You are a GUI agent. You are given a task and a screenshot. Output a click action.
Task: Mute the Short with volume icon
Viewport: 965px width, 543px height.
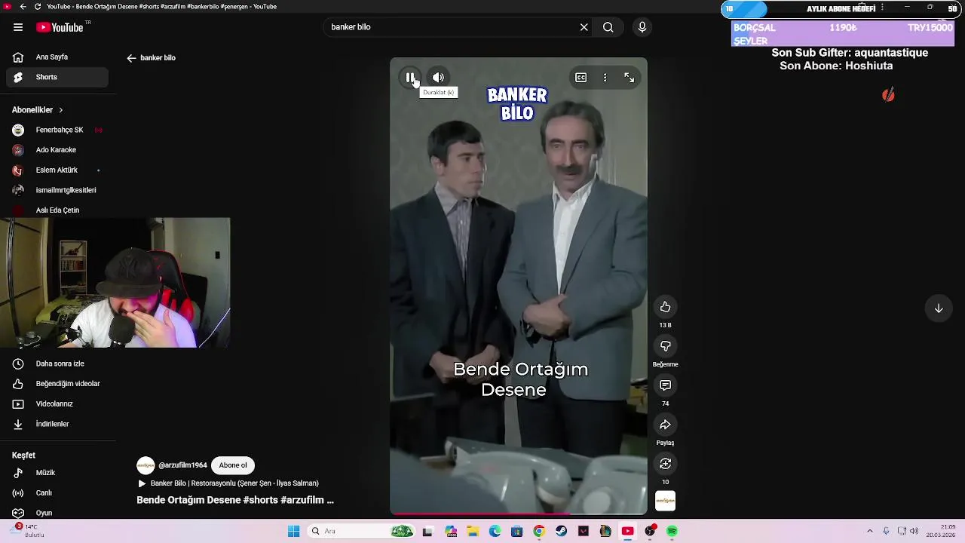coord(438,78)
